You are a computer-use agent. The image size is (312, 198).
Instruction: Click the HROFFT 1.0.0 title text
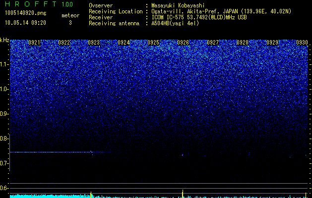pyautogui.click(x=39, y=4)
